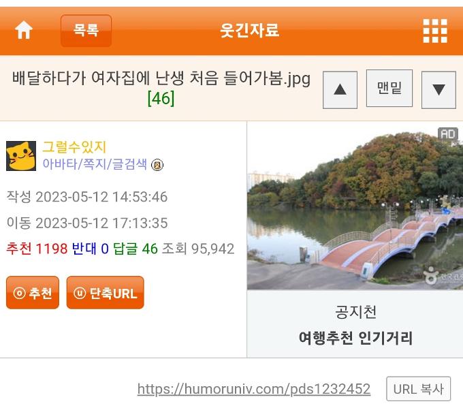The width and height of the screenshot is (463, 408).
Task: Open the humoruniv.com/pds1232452 link
Action: coord(254,389)
